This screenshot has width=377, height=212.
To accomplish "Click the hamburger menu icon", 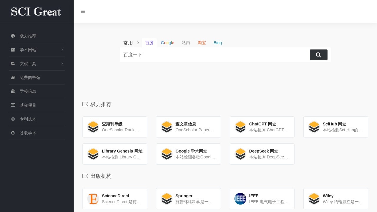I will pyautogui.click(x=83, y=11).
